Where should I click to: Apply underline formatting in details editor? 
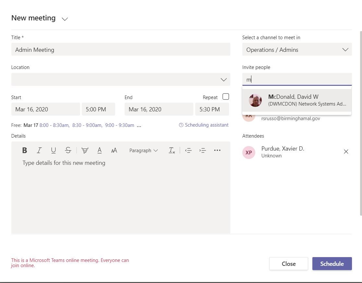(x=53, y=150)
